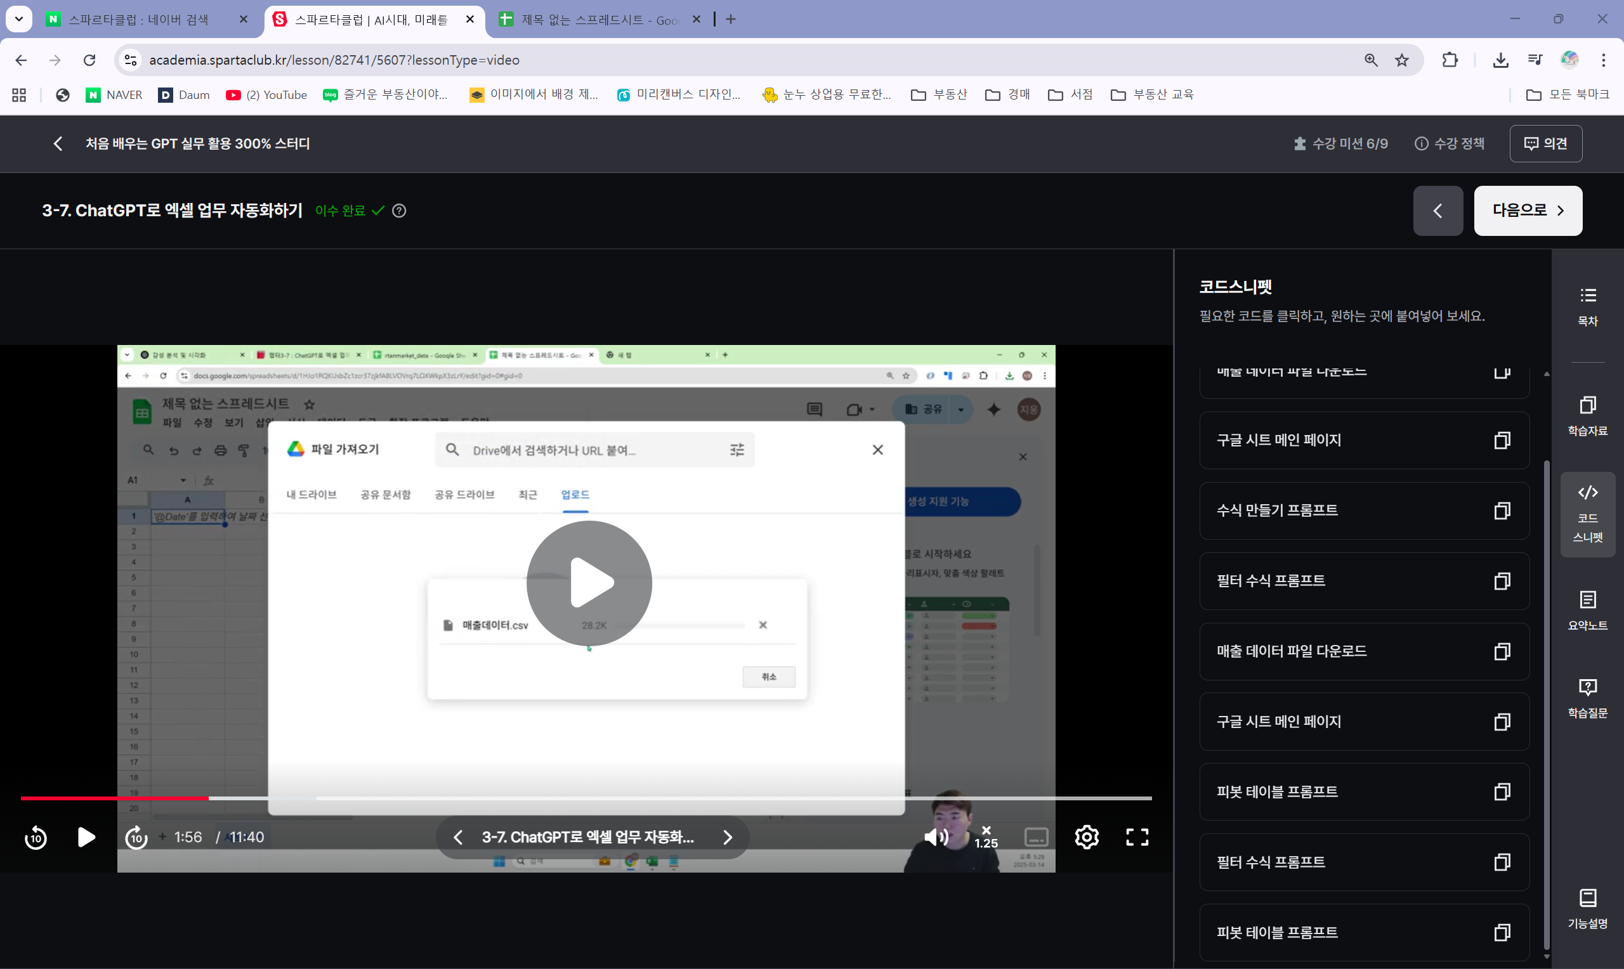Click the previous lesson arrow button
The height and width of the screenshot is (969, 1624).
[x=1438, y=211]
